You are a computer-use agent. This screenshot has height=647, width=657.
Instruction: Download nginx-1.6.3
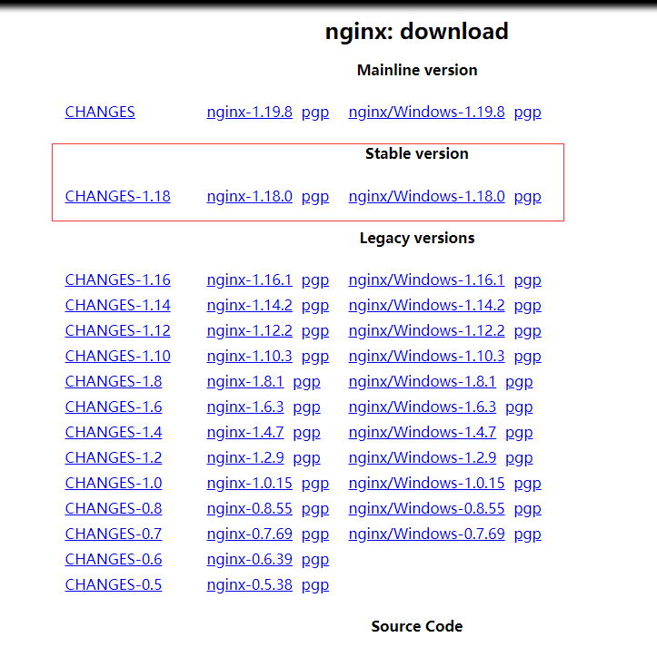(x=245, y=407)
